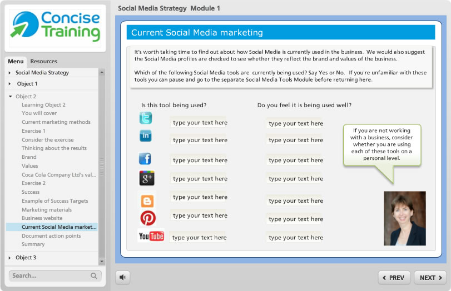This screenshot has height=291, width=451.
Task: Click the Twitter 'used well' text field
Action: coord(294,123)
